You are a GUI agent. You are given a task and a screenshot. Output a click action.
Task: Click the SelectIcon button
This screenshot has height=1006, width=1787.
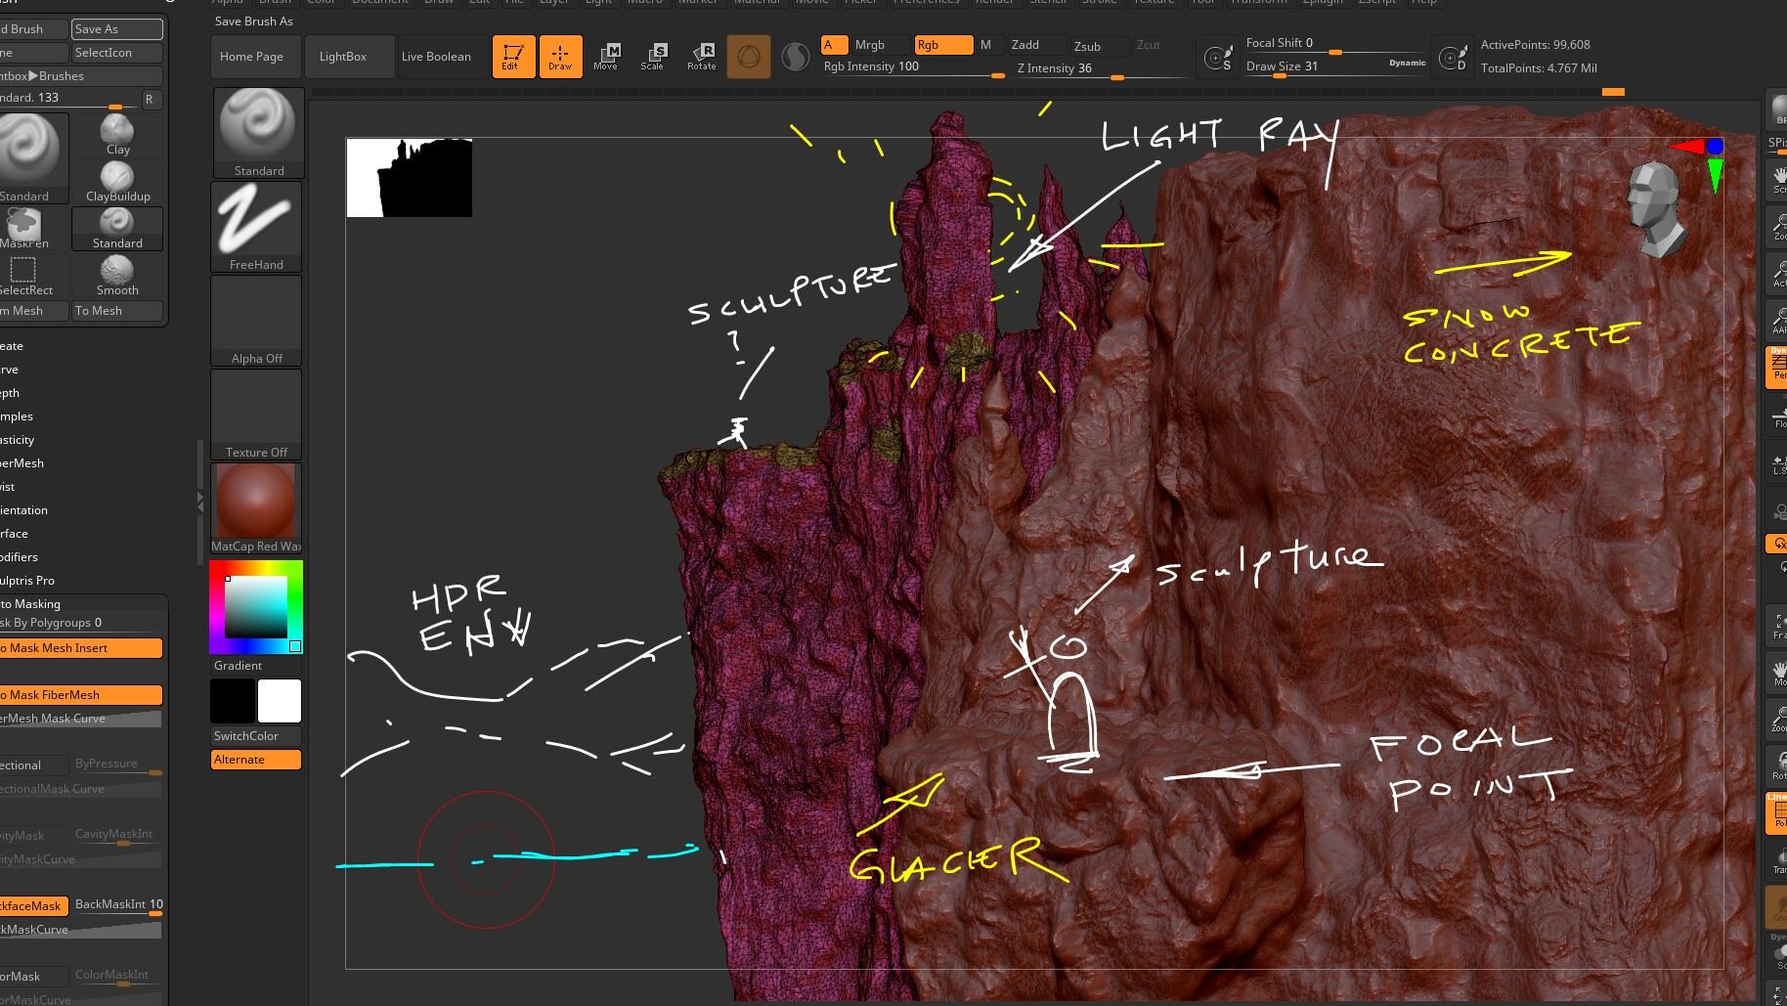pos(117,53)
